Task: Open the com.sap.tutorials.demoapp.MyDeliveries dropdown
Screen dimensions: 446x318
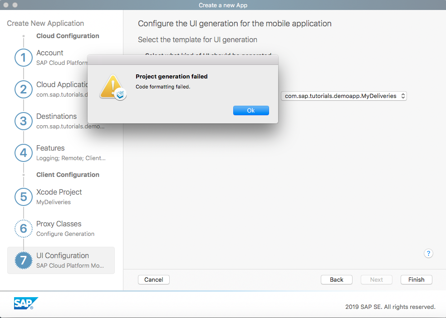Action: pos(343,96)
